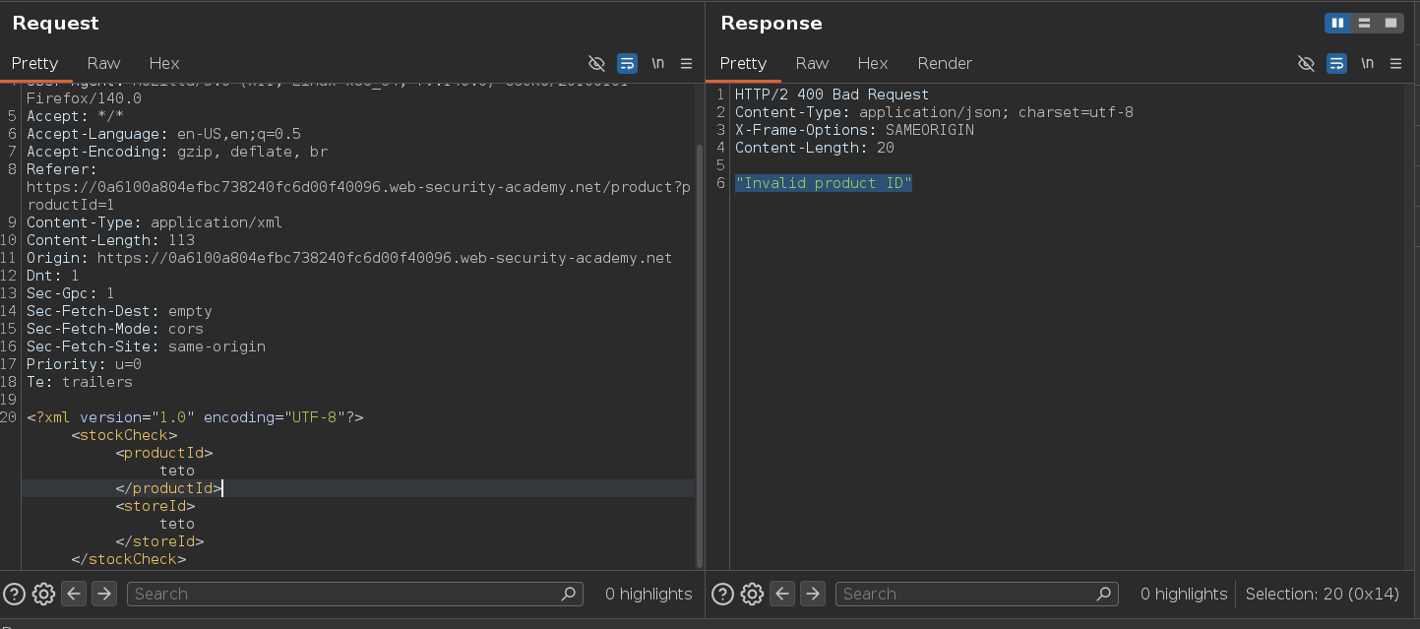The width and height of the screenshot is (1420, 629).
Task: Open Response Render tab
Action: (945, 63)
